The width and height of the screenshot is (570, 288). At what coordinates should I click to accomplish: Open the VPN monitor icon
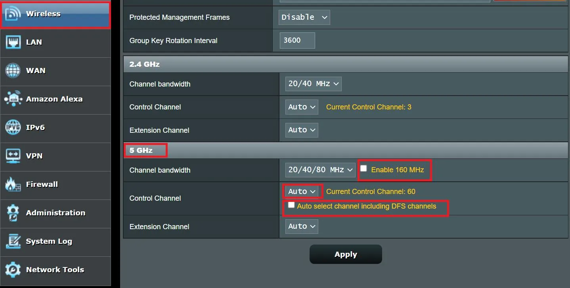(13, 156)
